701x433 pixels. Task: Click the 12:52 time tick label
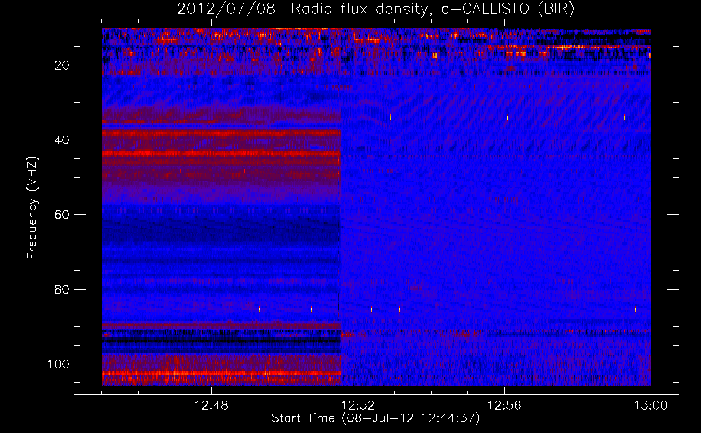(x=358, y=406)
